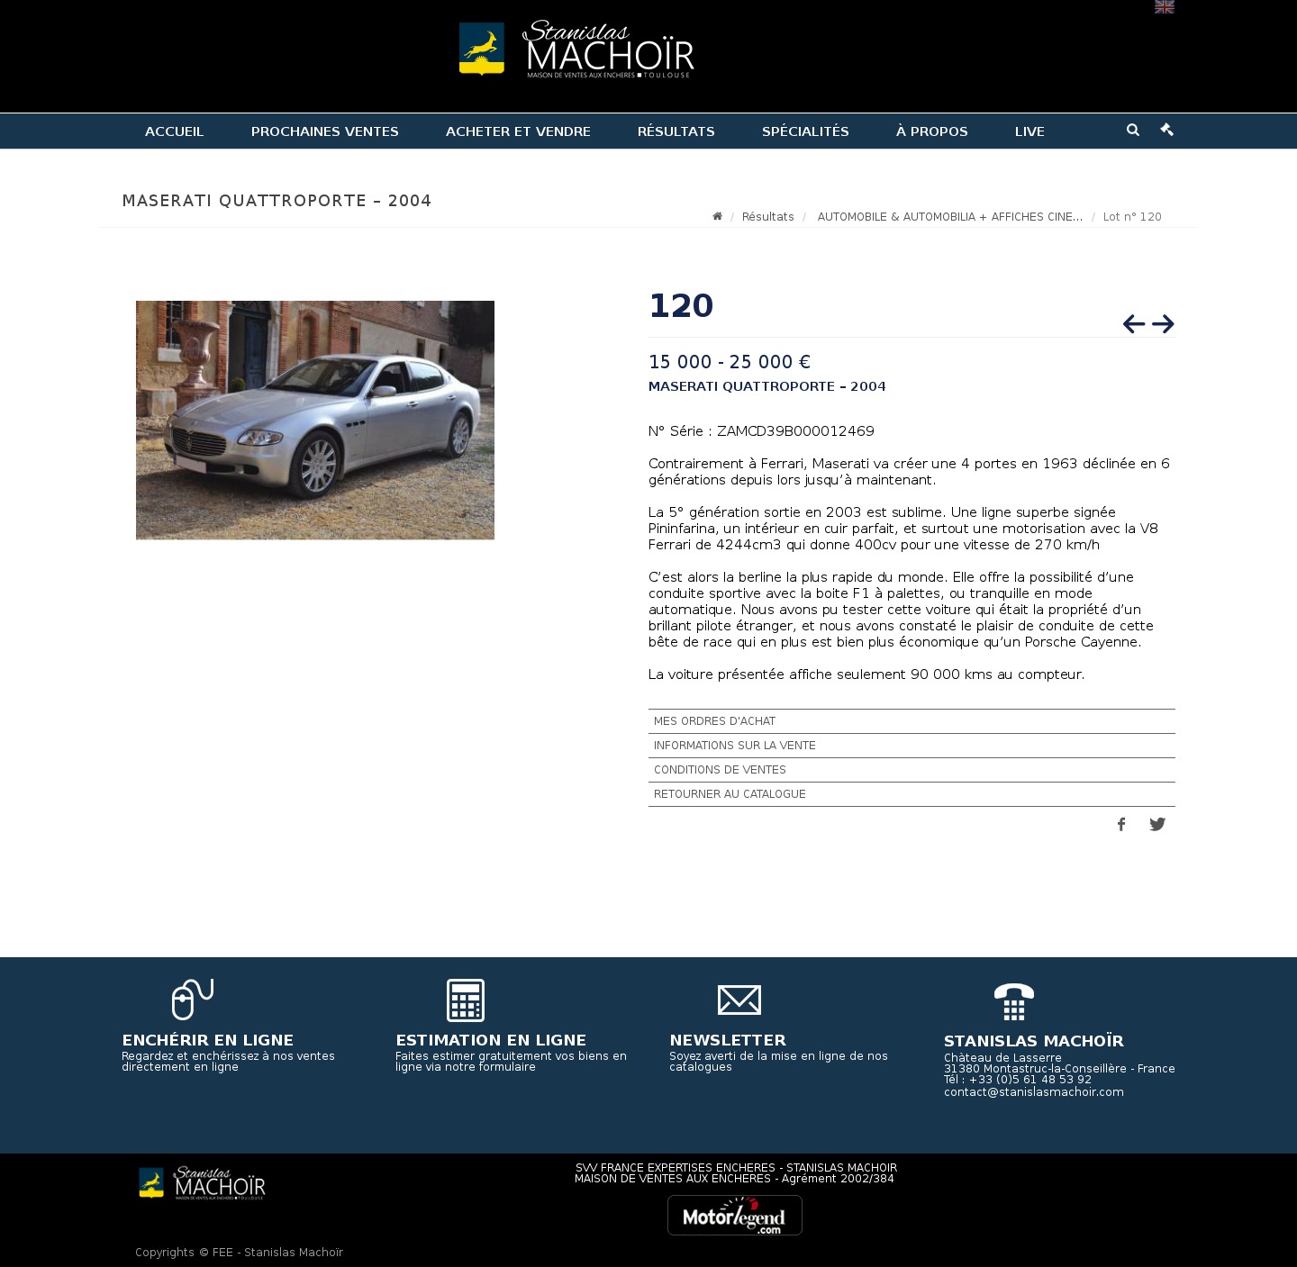This screenshot has height=1267, width=1297.
Task: Open the Motorlegend.com badge
Action: (x=735, y=1216)
